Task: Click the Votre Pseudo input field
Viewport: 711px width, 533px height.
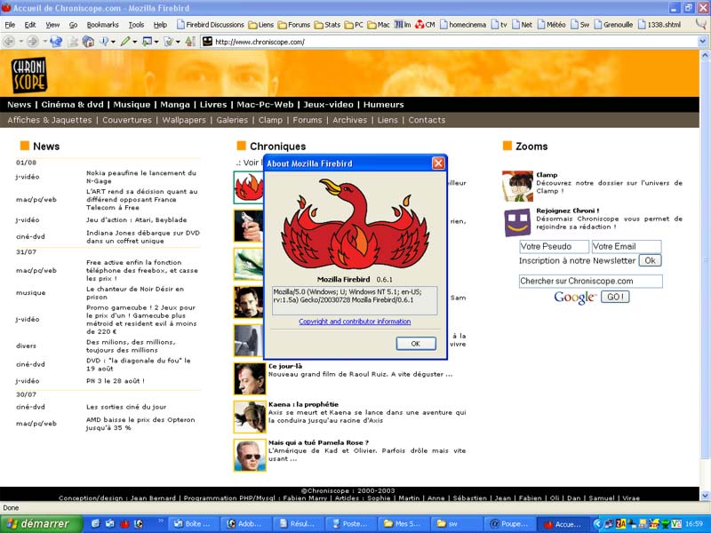Action: (554, 247)
